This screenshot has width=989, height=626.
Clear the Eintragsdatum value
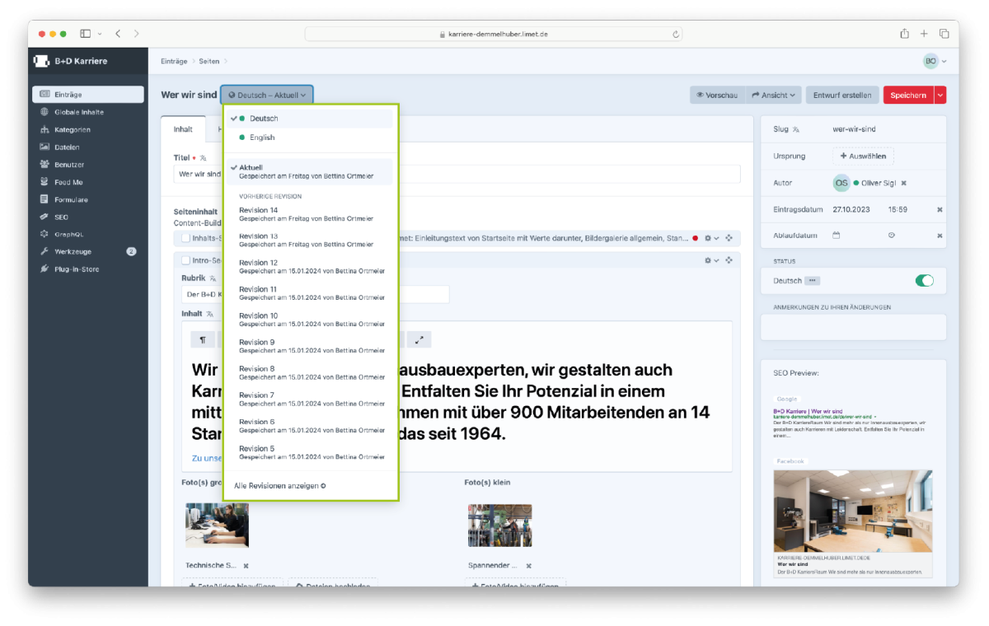940,210
